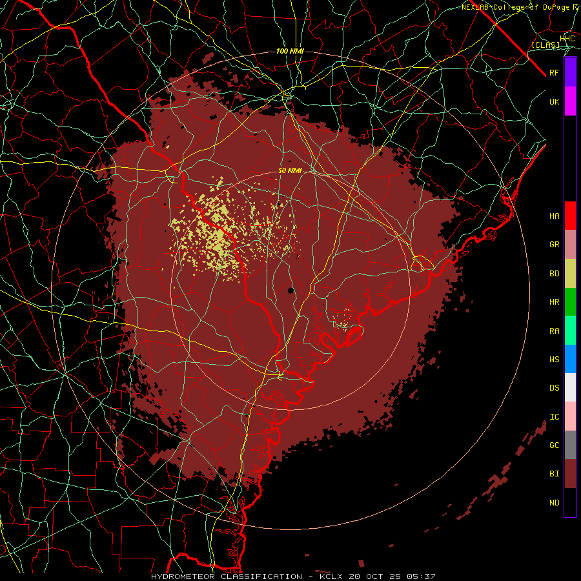
Task: Click the '50 NMI' range ring label
Action: tap(290, 171)
